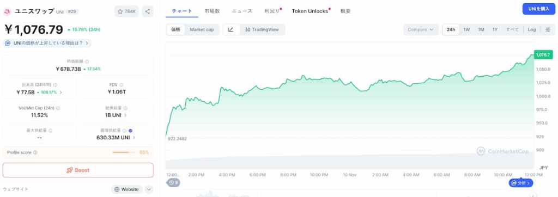
Task: Click the ¥1,076.79 price heading
Action: coord(34,29)
